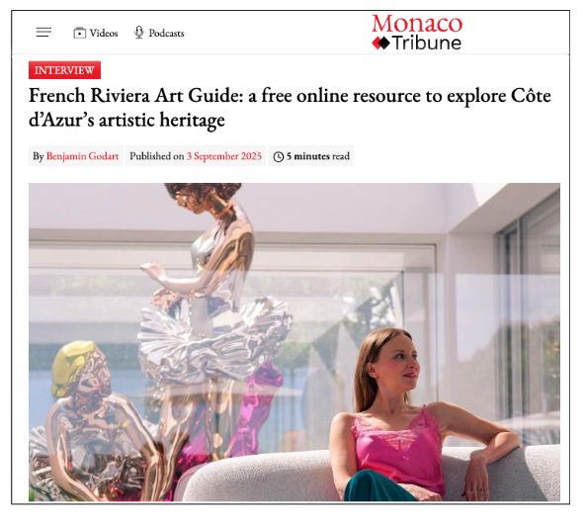Open the hamburger menu icon
584x518 pixels.
(x=43, y=33)
